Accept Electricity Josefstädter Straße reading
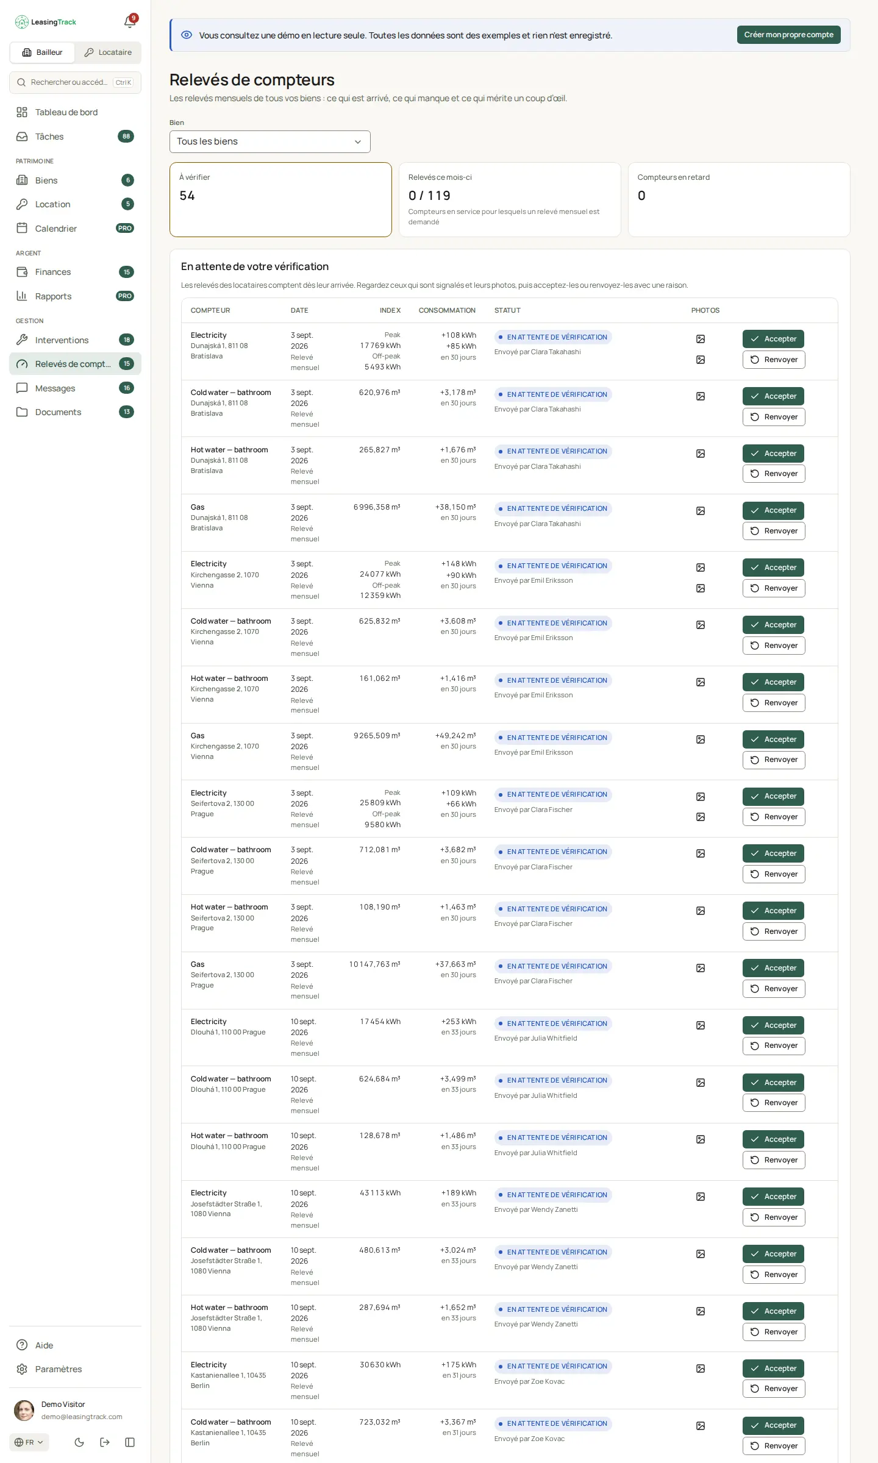 774,1197
